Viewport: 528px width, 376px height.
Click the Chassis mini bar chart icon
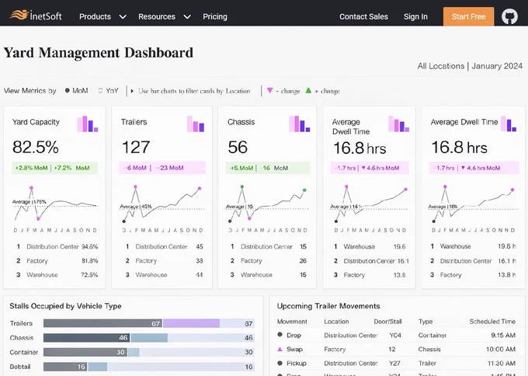tap(300, 124)
